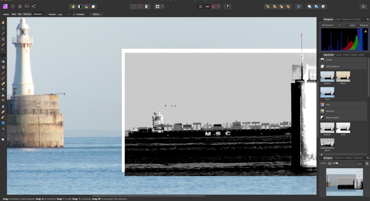Open the All Channels dropdown
The width and height of the screenshot is (370, 201).
331,25
